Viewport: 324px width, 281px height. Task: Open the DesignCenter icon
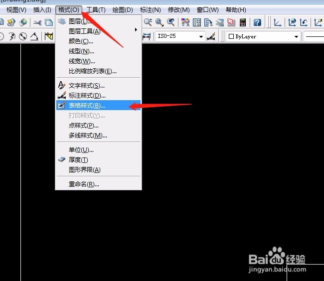tap(197, 22)
